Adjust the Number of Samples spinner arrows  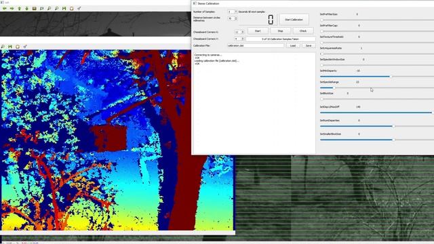236,12
